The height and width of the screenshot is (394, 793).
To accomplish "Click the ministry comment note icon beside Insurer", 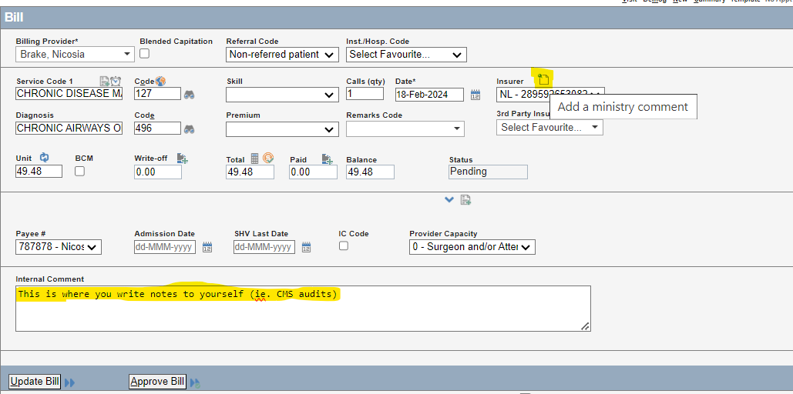I will point(543,79).
